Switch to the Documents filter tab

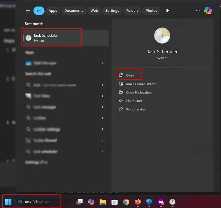(x=74, y=11)
